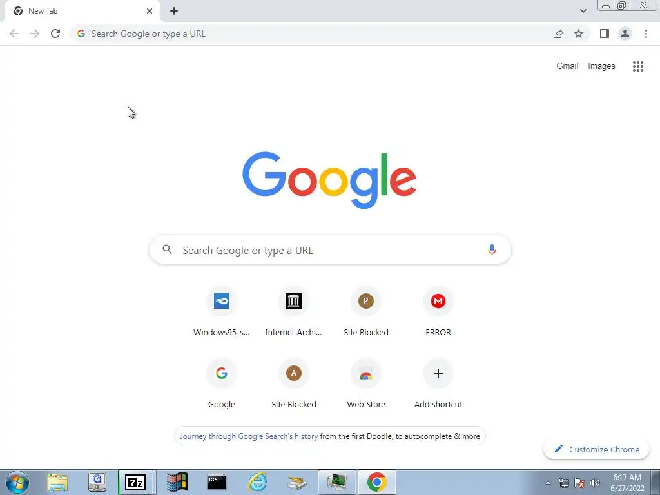The width and height of the screenshot is (660, 495).
Task: Show hidden system tray icons
Action: pos(548,483)
